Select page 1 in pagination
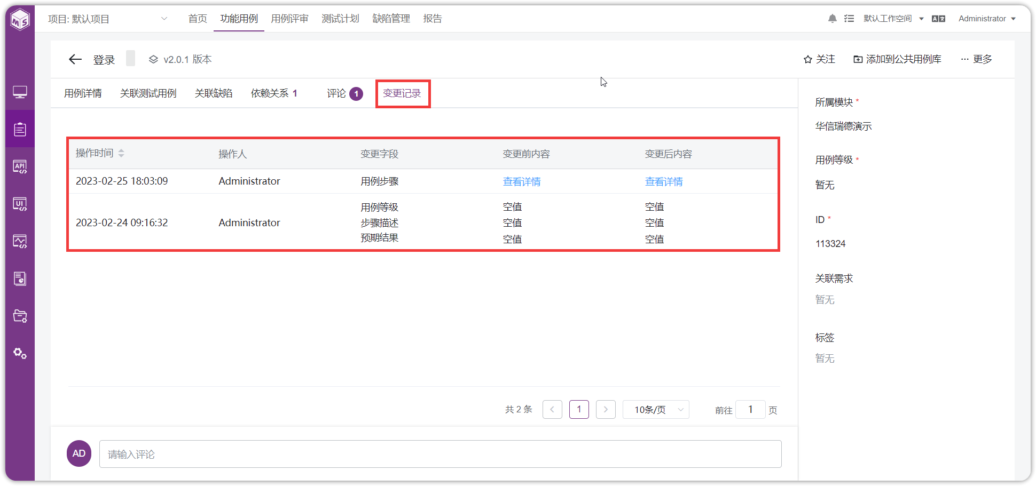1036x486 pixels. point(579,410)
